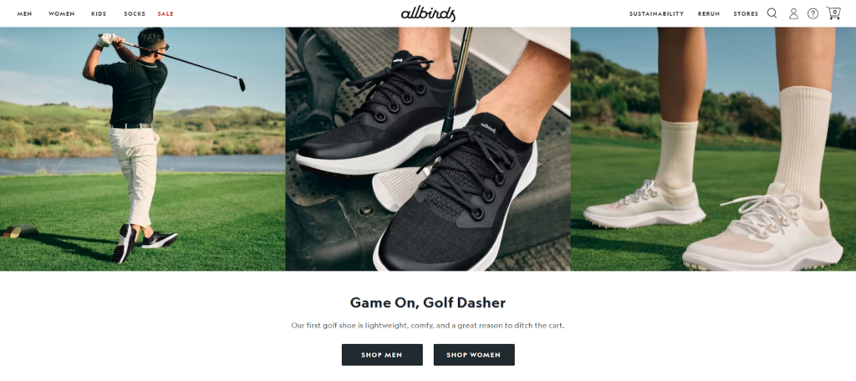
Task: Click the golf shoe description text
Action: point(428,325)
